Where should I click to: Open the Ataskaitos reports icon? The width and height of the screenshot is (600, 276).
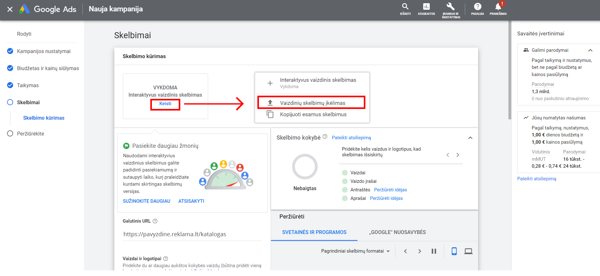click(426, 6)
